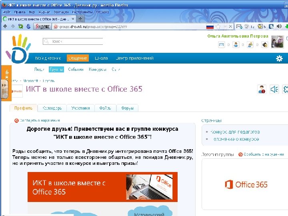Open messages envelope icon in header
The height and width of the screenshot is (216, 288).
[222, 45]
